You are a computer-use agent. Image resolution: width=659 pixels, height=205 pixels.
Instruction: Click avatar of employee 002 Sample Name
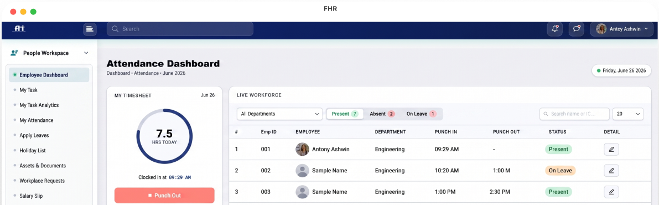tap(303, 171)
